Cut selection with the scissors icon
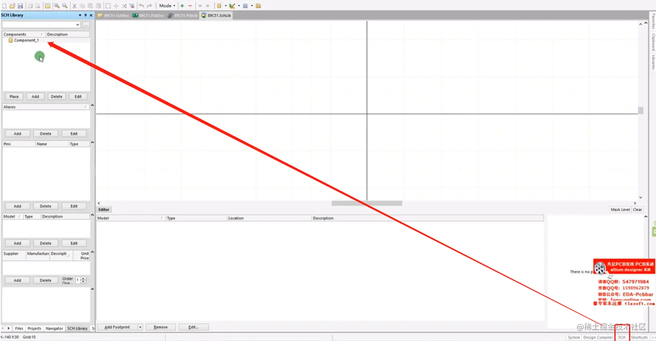 75,6
